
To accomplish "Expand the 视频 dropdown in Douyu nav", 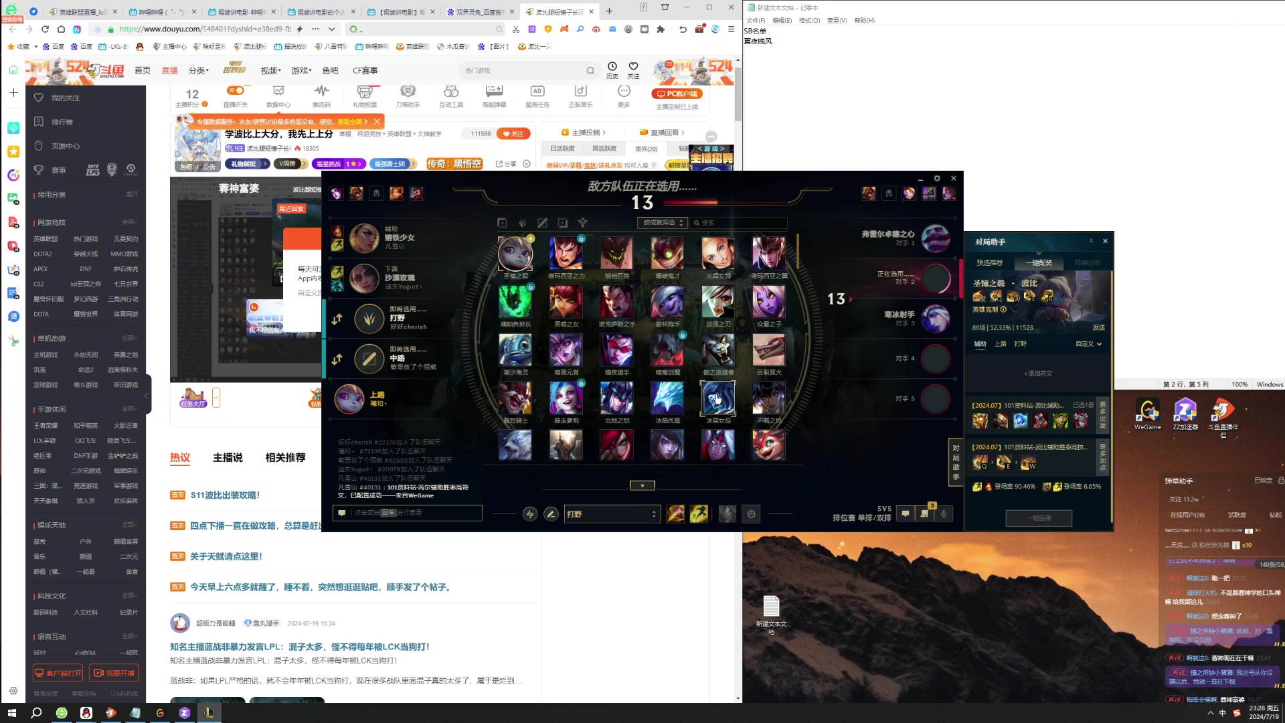I will tap(270, 70).
